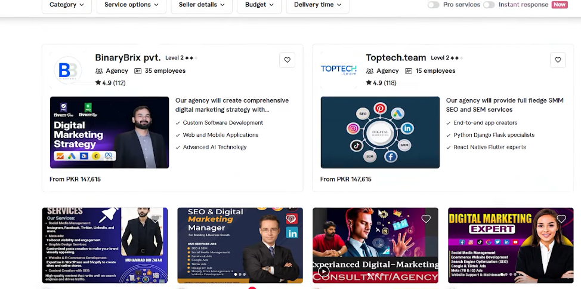Expand the Category filter dropdown
Screen dimensions: 581x289
[66, 5]
